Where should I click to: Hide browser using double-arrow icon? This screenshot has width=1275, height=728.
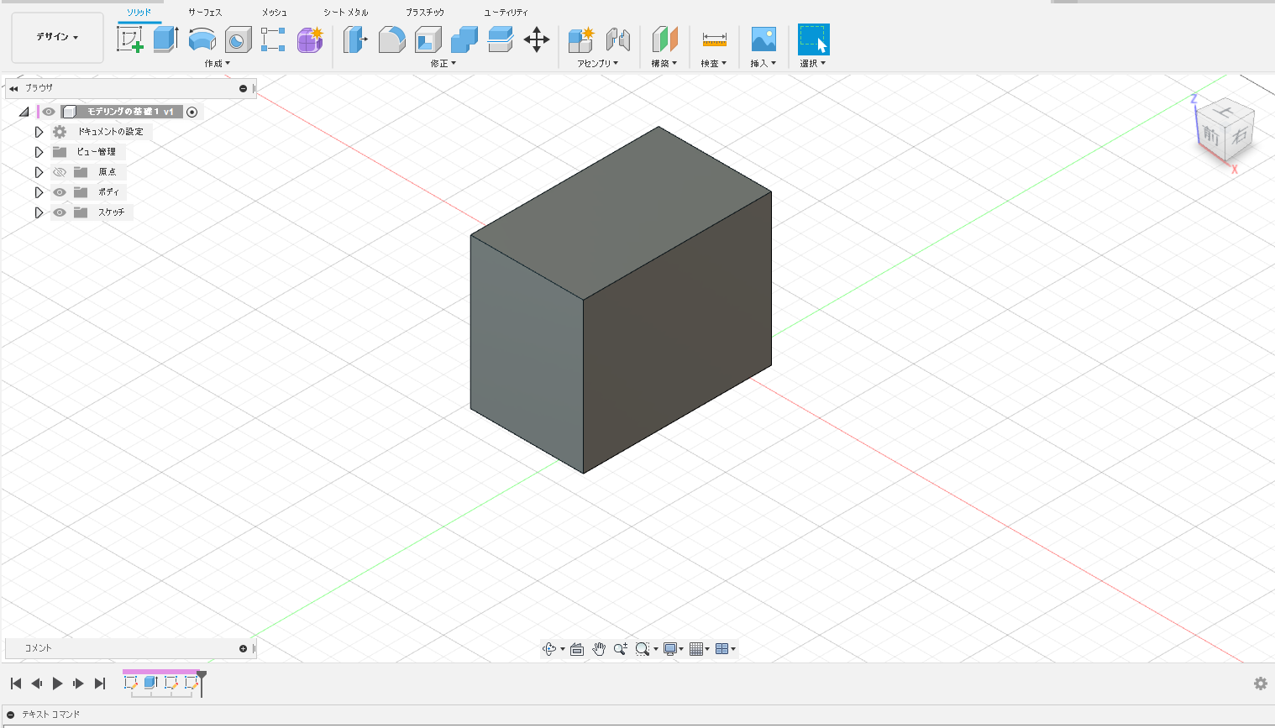(x=13, y=88)
